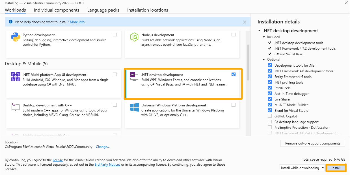Click the Python development workload icon
The width and height of the screenshot is (350, 175).
click(x=15, y=37)
